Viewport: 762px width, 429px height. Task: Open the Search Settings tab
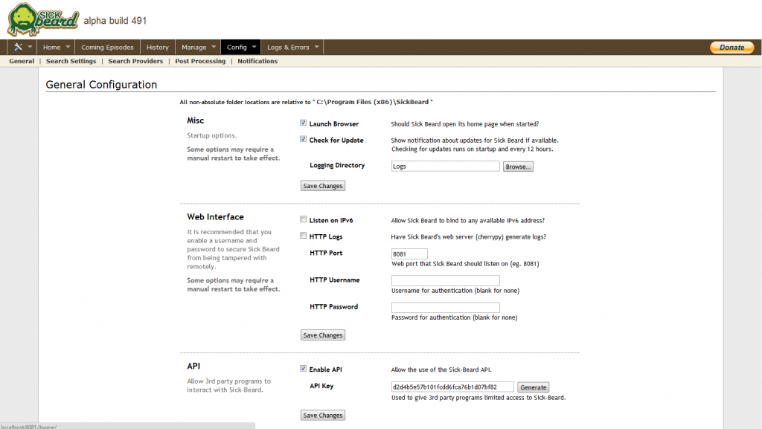[71, 61]
